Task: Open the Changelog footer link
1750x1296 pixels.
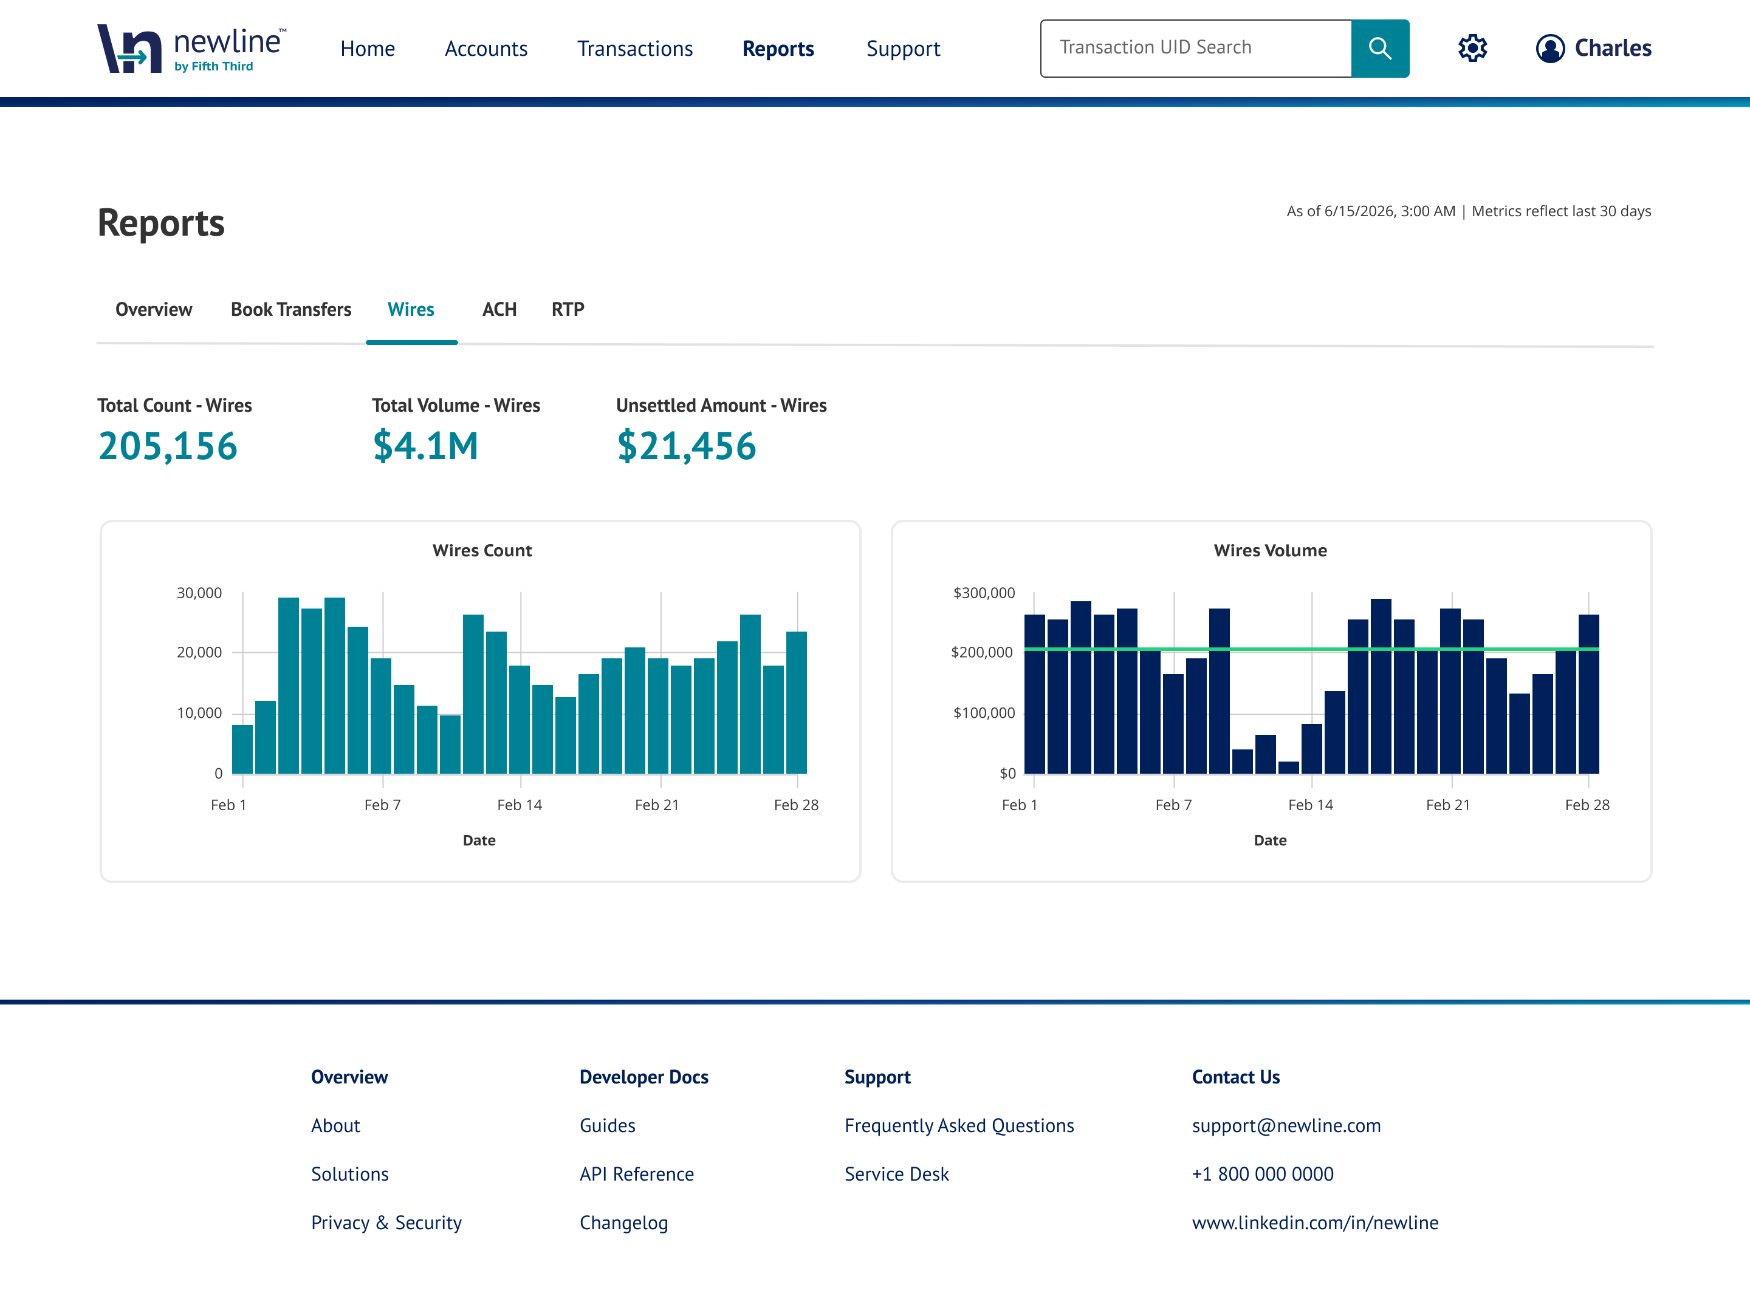Action: (x=624, y=1223)
